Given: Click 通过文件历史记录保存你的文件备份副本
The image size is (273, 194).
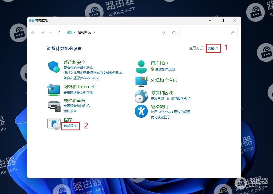Looking at the screenshot, I should click(93, 73).
